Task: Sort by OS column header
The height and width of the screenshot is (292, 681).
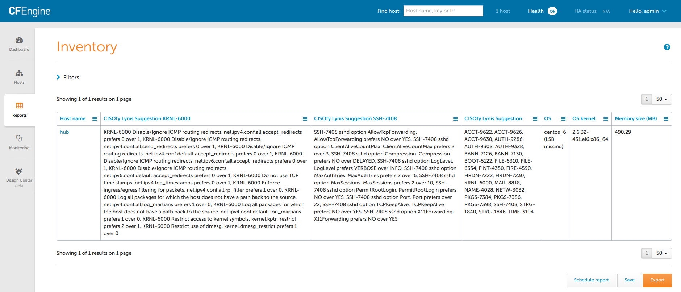Action: (x=548, y=119)
